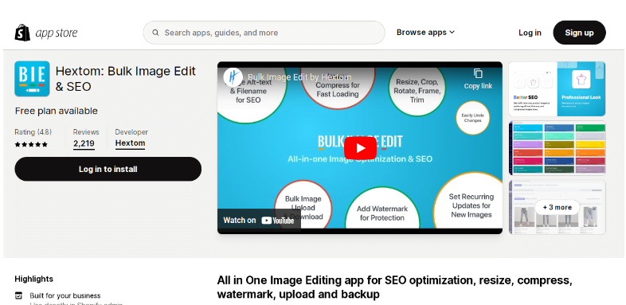Click the + 3 more thumbnails button

pyautogui.click(x=557, y=207)
